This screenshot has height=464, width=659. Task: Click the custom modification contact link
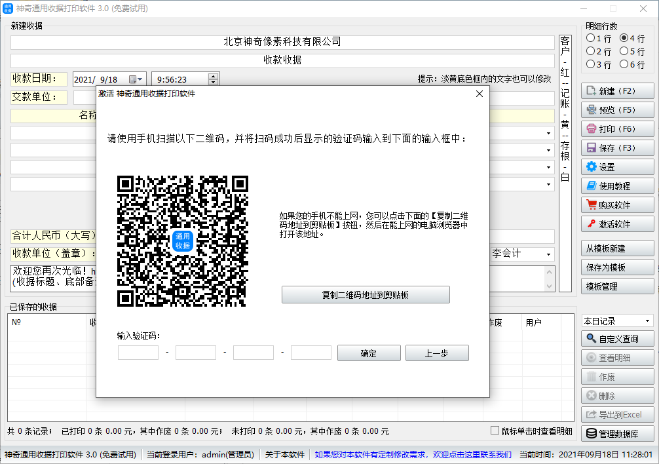413,454
